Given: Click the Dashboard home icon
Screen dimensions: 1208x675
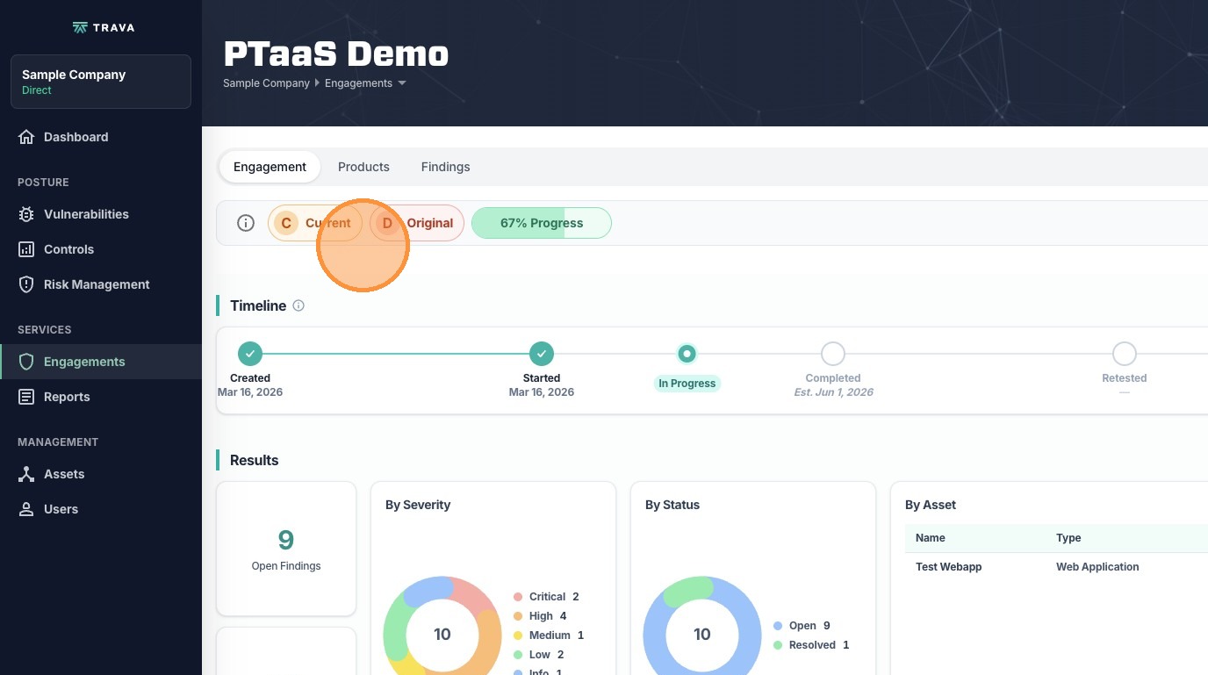Looking at the screenshot, I should click(26, 137).
